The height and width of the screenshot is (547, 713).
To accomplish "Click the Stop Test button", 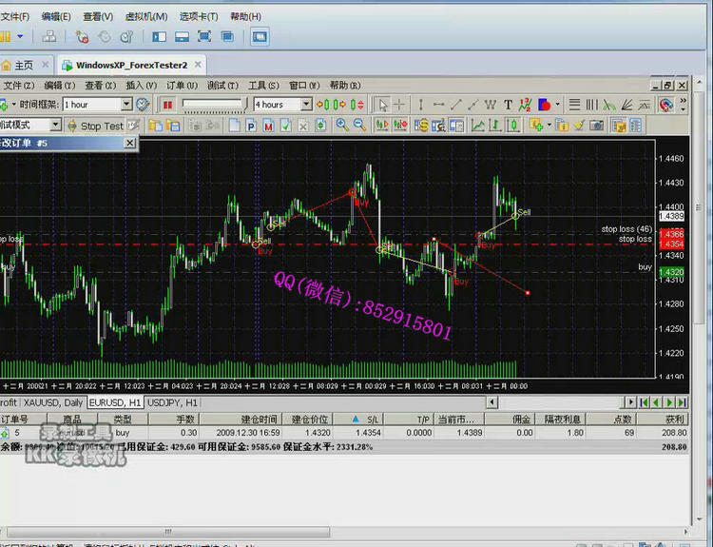I will pos(94,126).
